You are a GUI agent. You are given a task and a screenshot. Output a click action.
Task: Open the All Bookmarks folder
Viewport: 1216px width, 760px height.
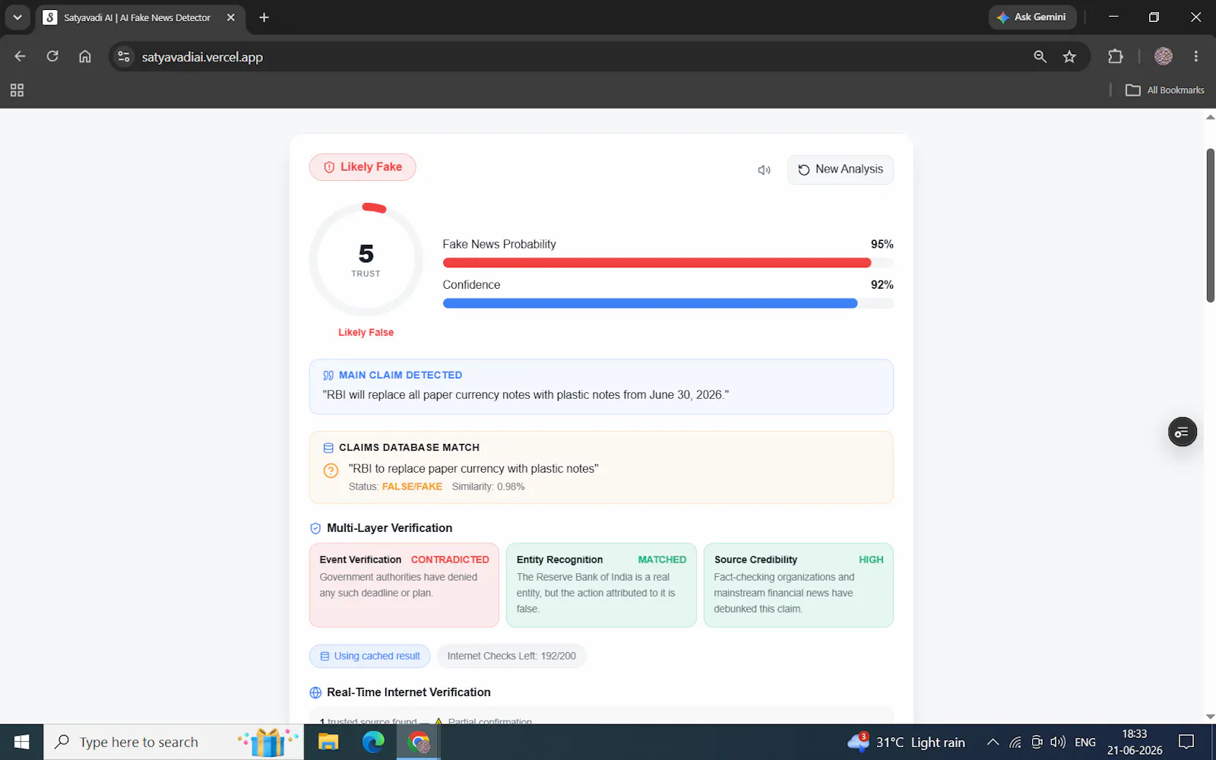1164,90
